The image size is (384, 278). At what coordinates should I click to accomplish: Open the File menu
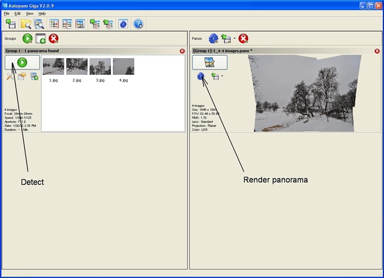tap(6, 13)
